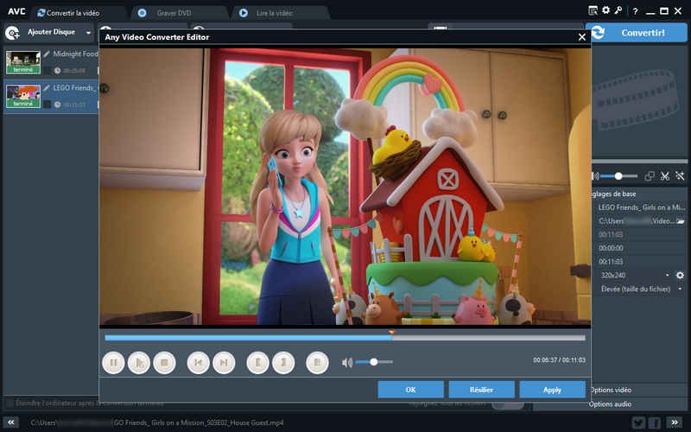Confirm edits with the OK button
This screenshot has width=691, height=432.
coord(411,390)
